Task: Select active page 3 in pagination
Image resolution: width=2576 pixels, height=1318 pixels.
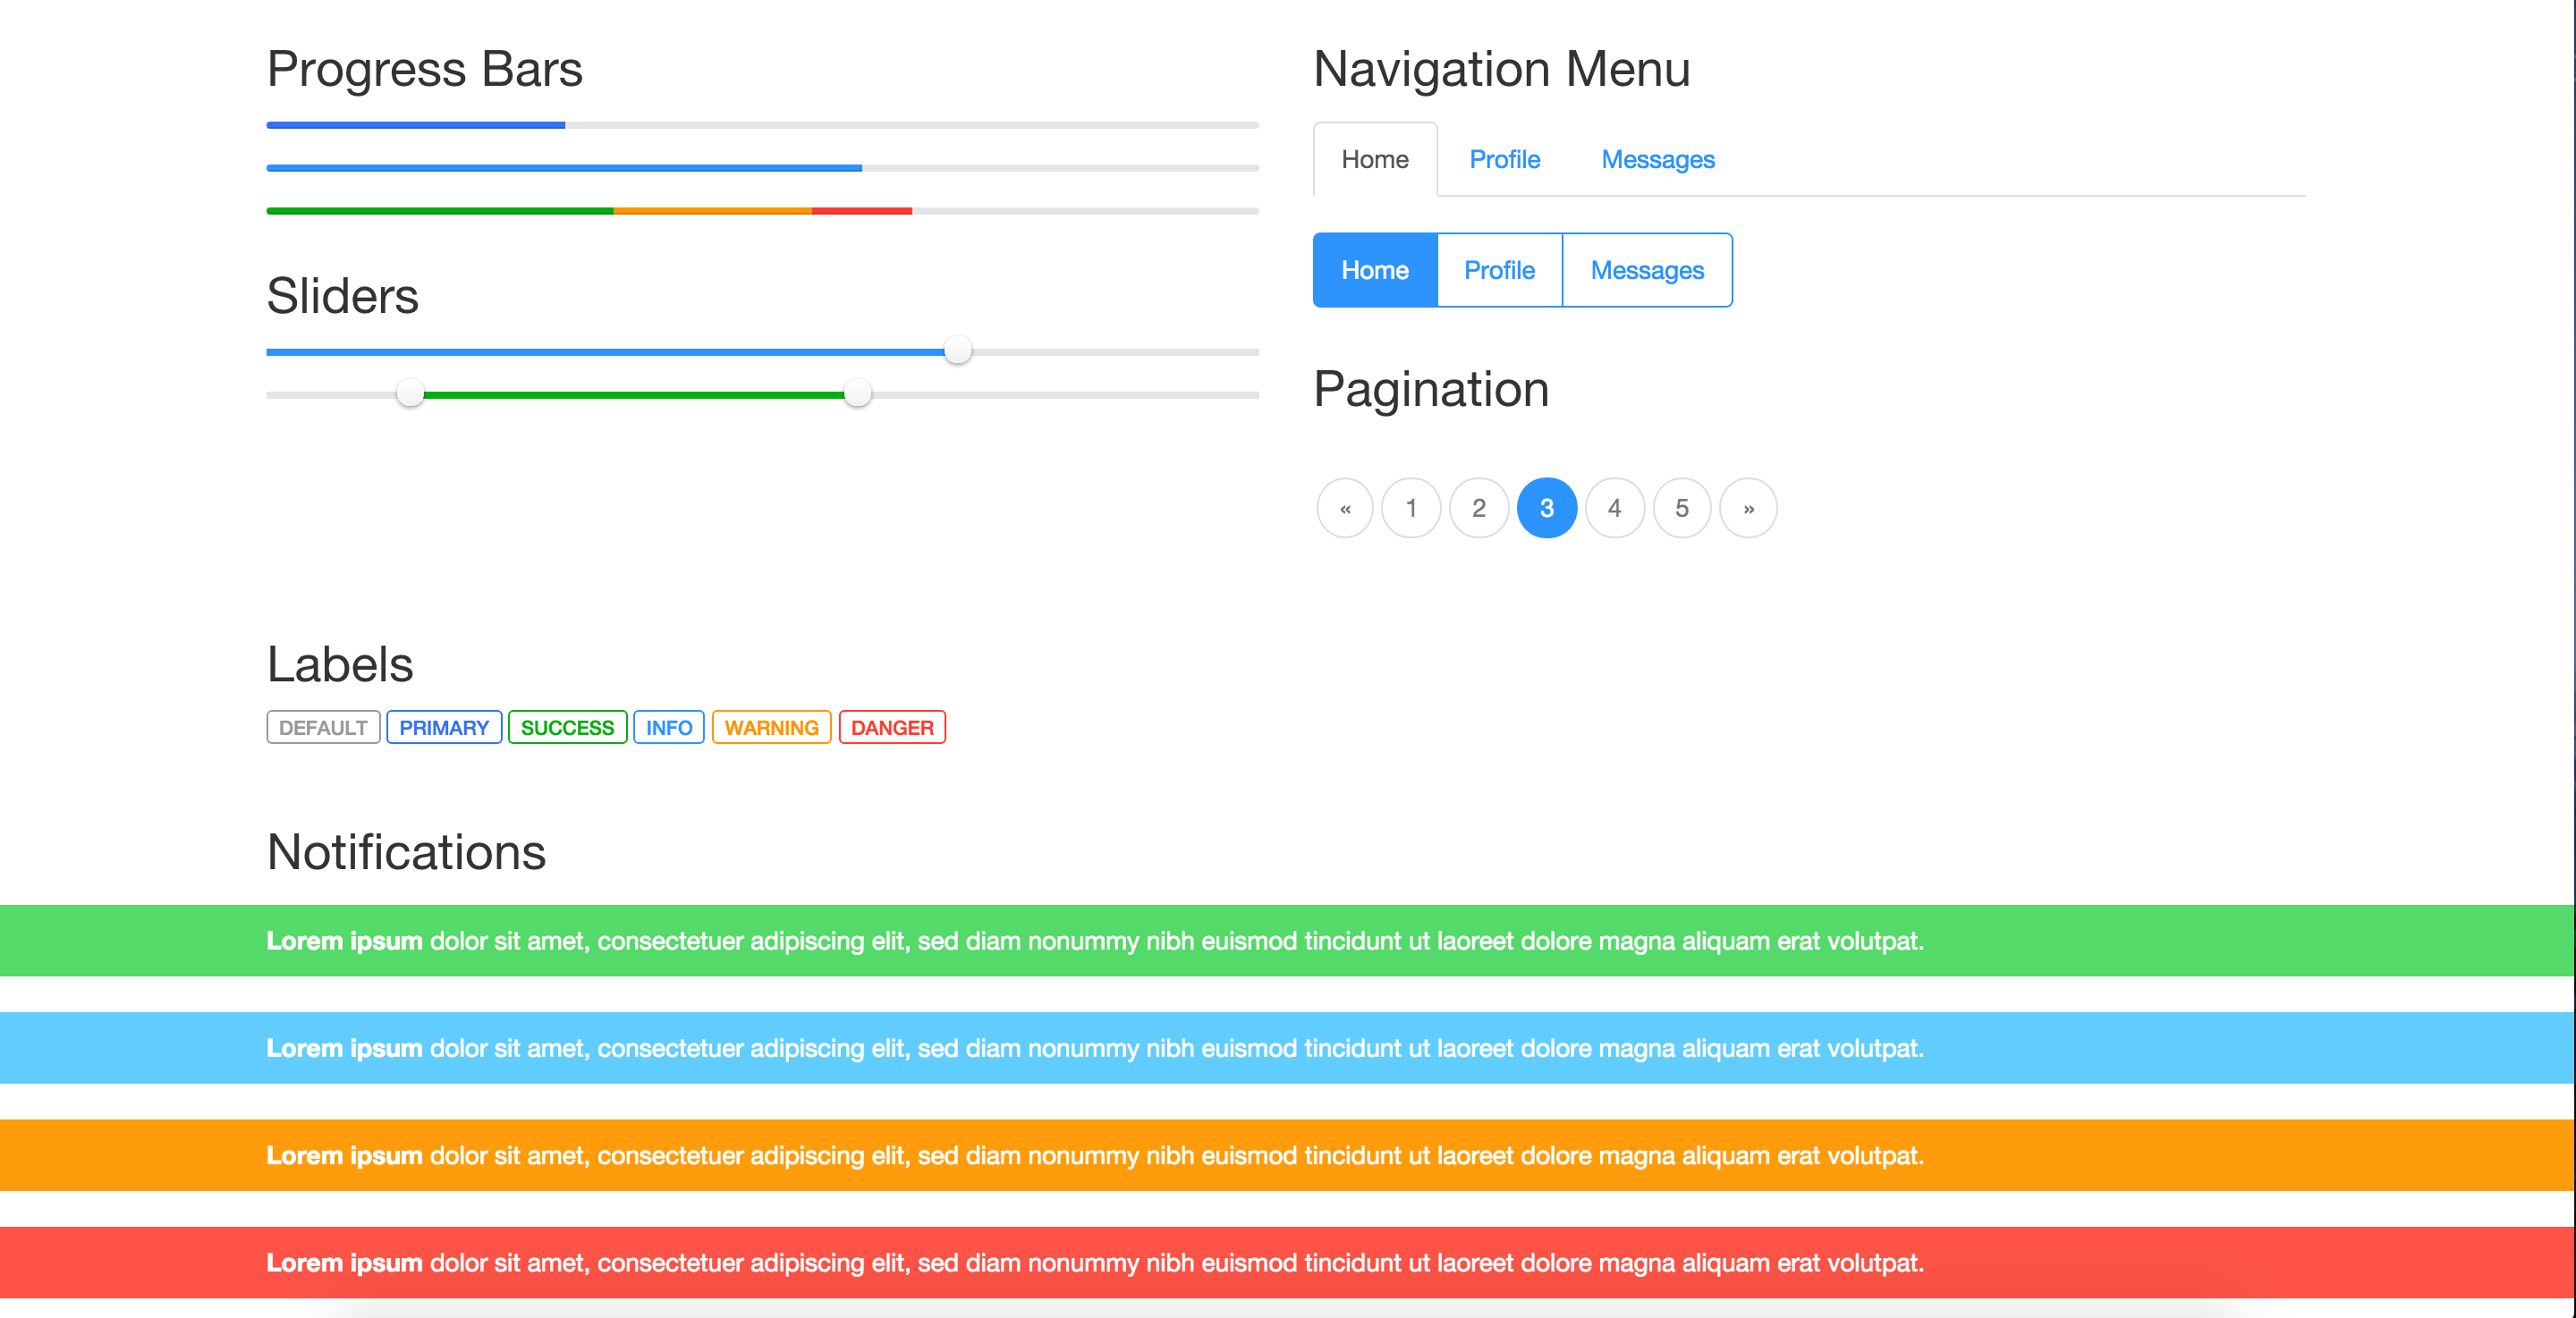Action: click(x=1546, y=508)
